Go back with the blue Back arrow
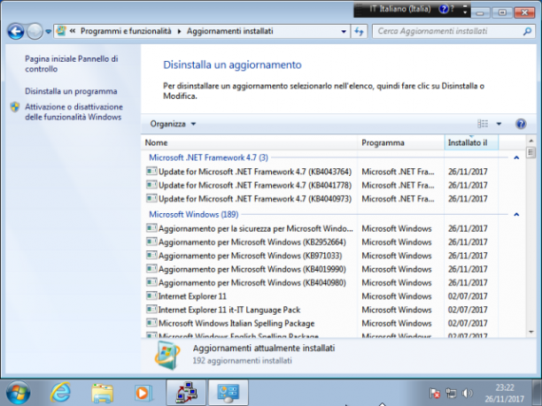Image resolution: width=542 pixels, height=406 pixels. pyautogui.click(x=16, y=32)
